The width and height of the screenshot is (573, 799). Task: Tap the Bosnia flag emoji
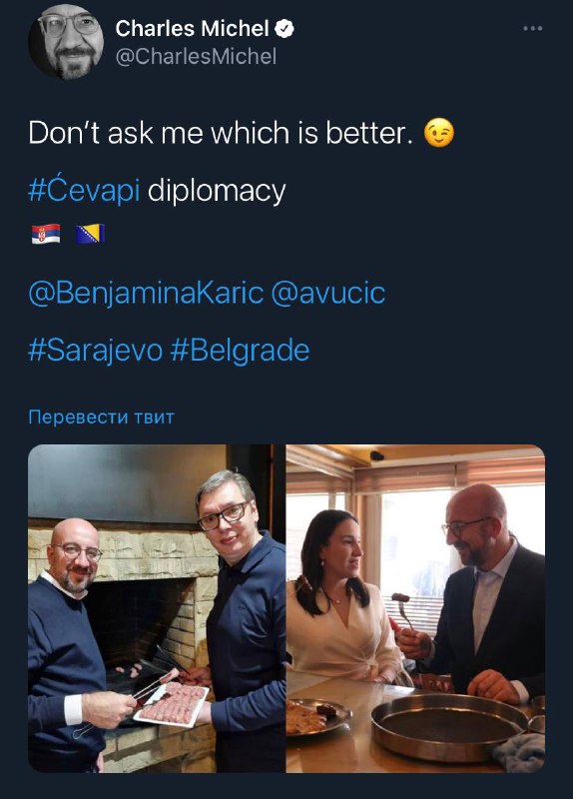pos(90,234)
